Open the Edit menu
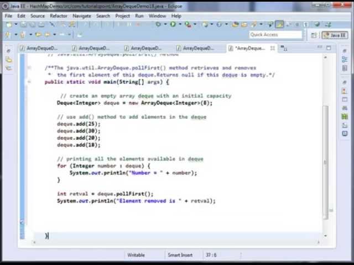The width and height of the screenshot is (354, 265). pyautogui.click(x=21, y=16)
